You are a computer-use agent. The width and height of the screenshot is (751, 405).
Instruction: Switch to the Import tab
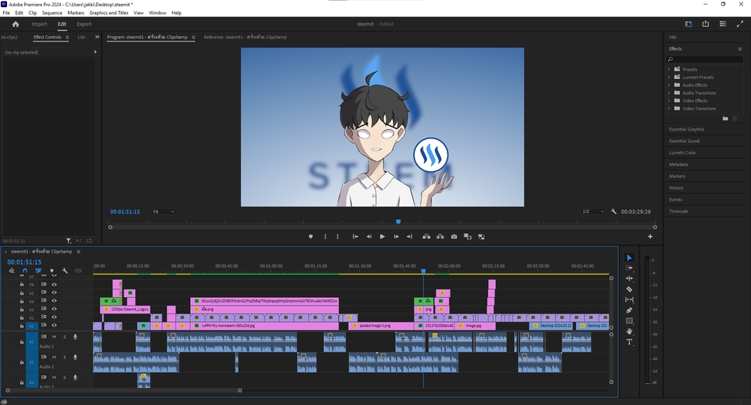point(39,24)
